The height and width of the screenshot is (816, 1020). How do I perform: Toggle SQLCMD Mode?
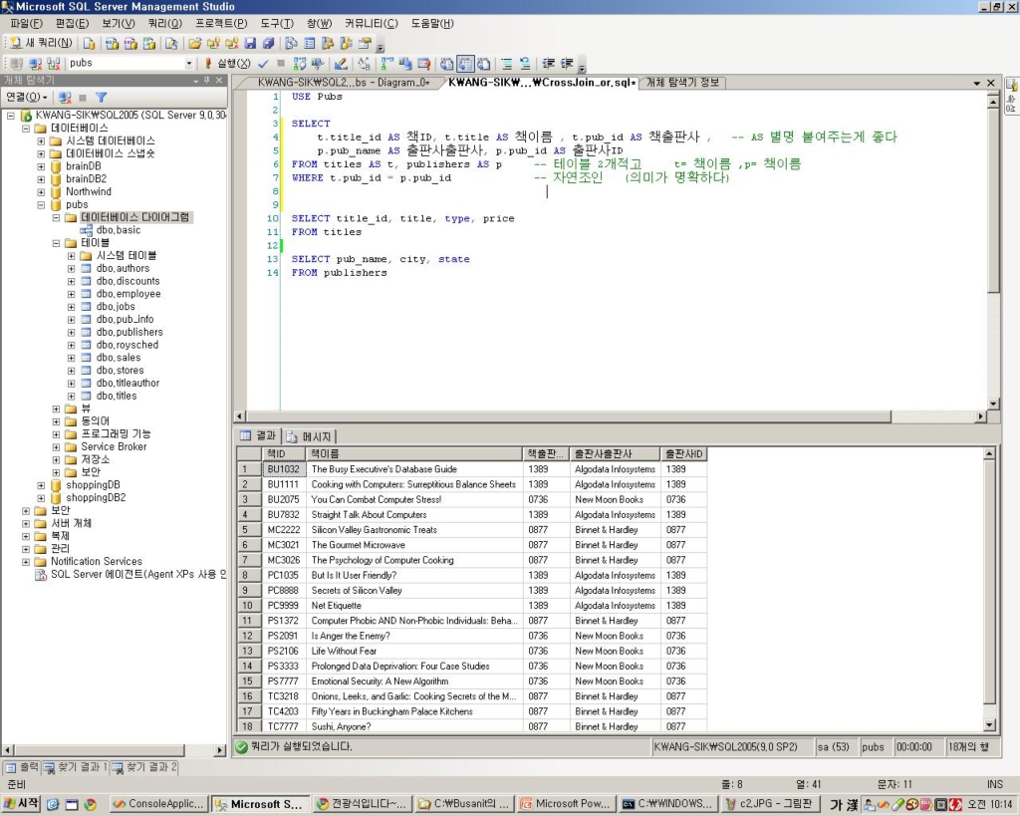pyautogui.click(x=423, y=63)
